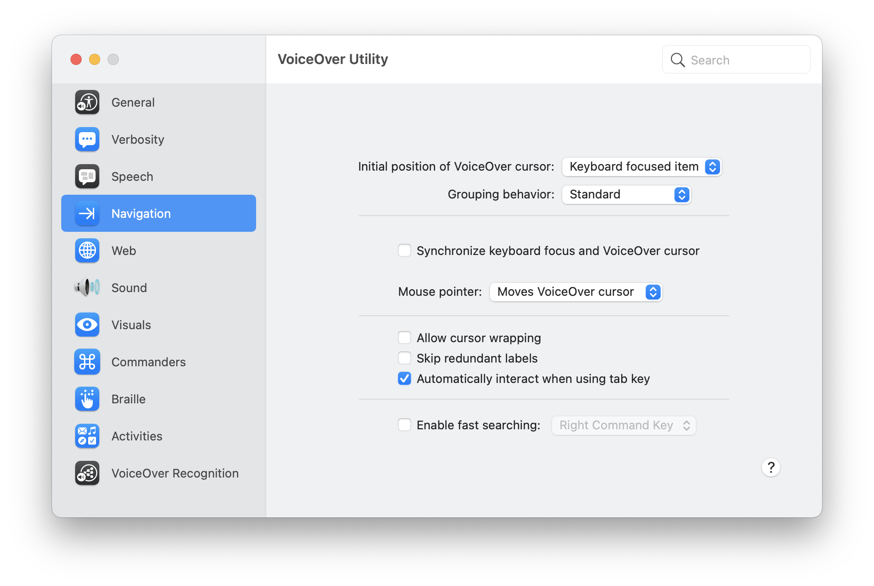Viewport: 874px width, 586px height.
Task: Click the help question mark button
Action: [771, 467]
